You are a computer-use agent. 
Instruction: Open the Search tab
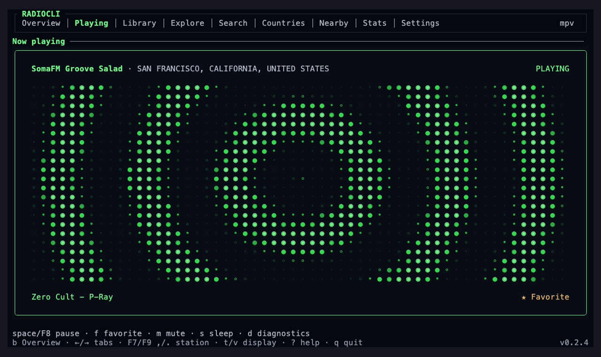[x=233, y=23]
